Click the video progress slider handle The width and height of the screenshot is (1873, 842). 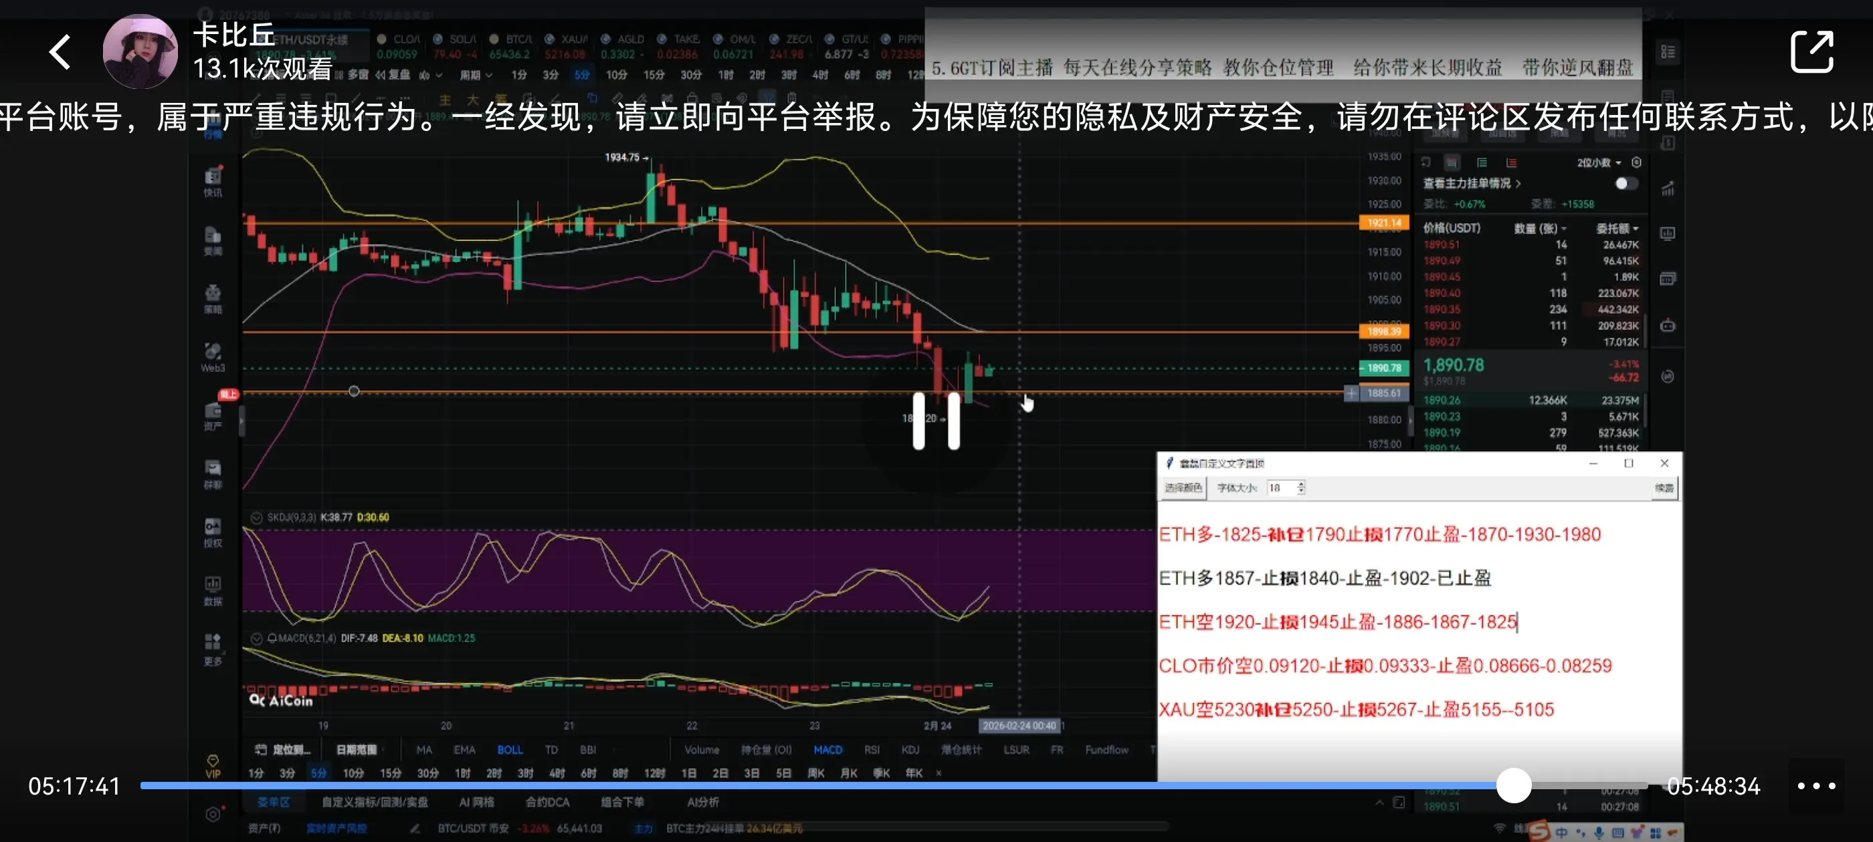point(1514,785)
